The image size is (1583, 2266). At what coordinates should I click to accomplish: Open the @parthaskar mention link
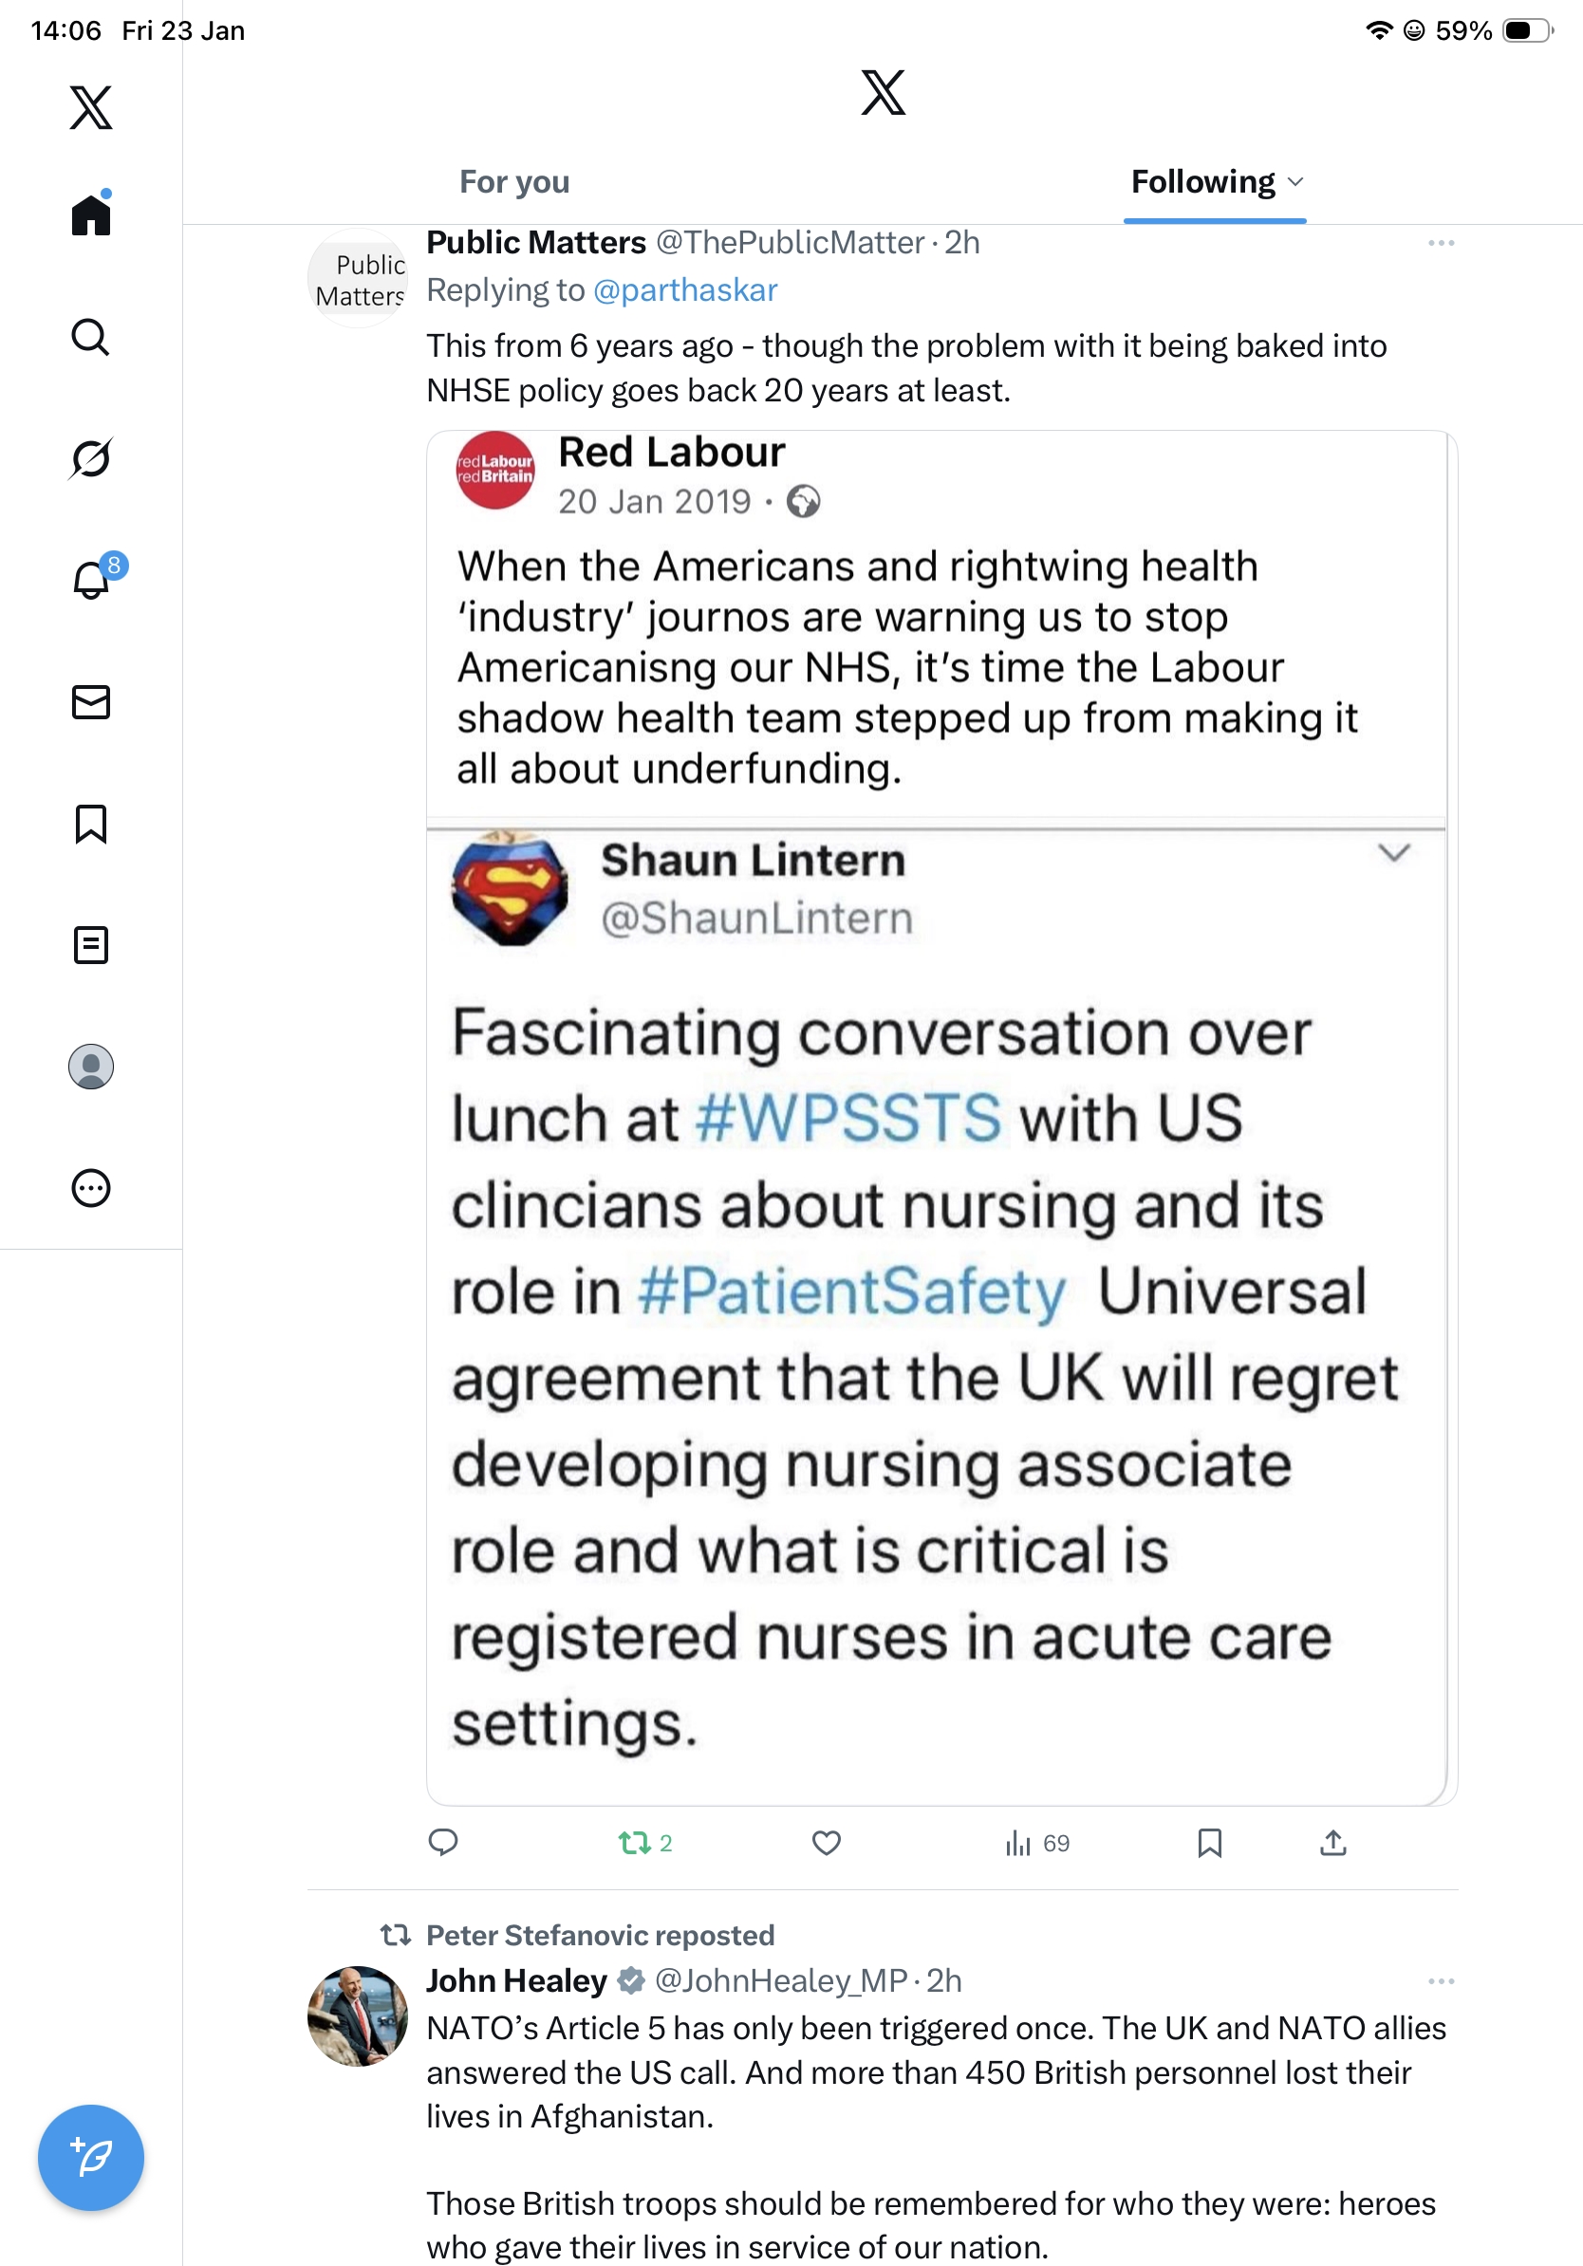coord(685,290)
